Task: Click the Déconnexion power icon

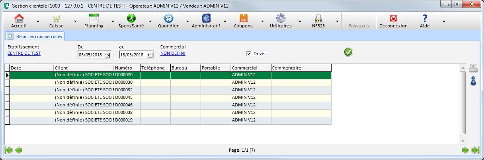Action: click(393, 18)
